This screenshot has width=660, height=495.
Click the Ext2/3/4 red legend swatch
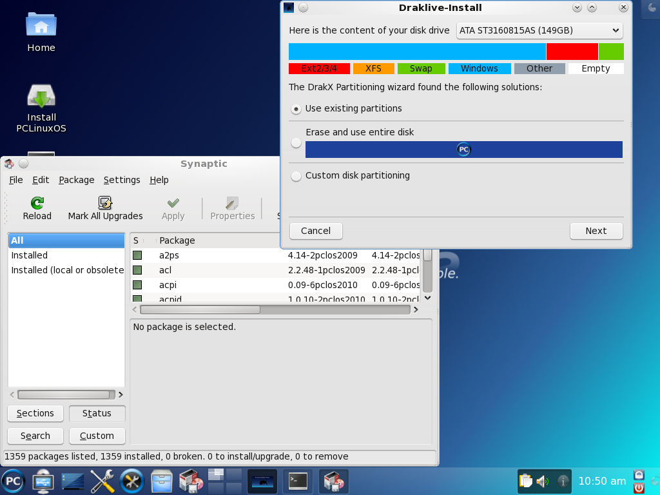click(x=319, y=68)
